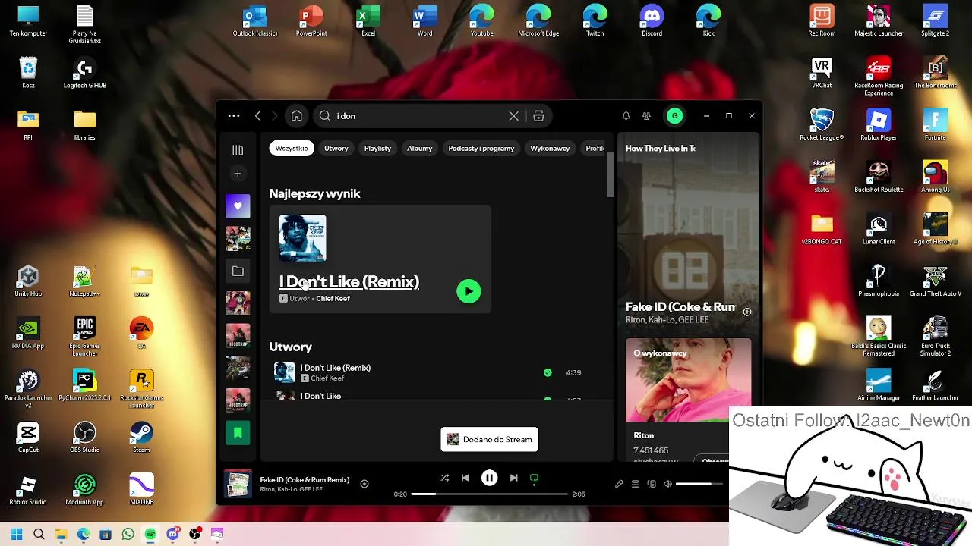Screen dimensions: 972x546
Task: Open Your Episodes green bookmark tile
Action: click(x=238, y=433)
